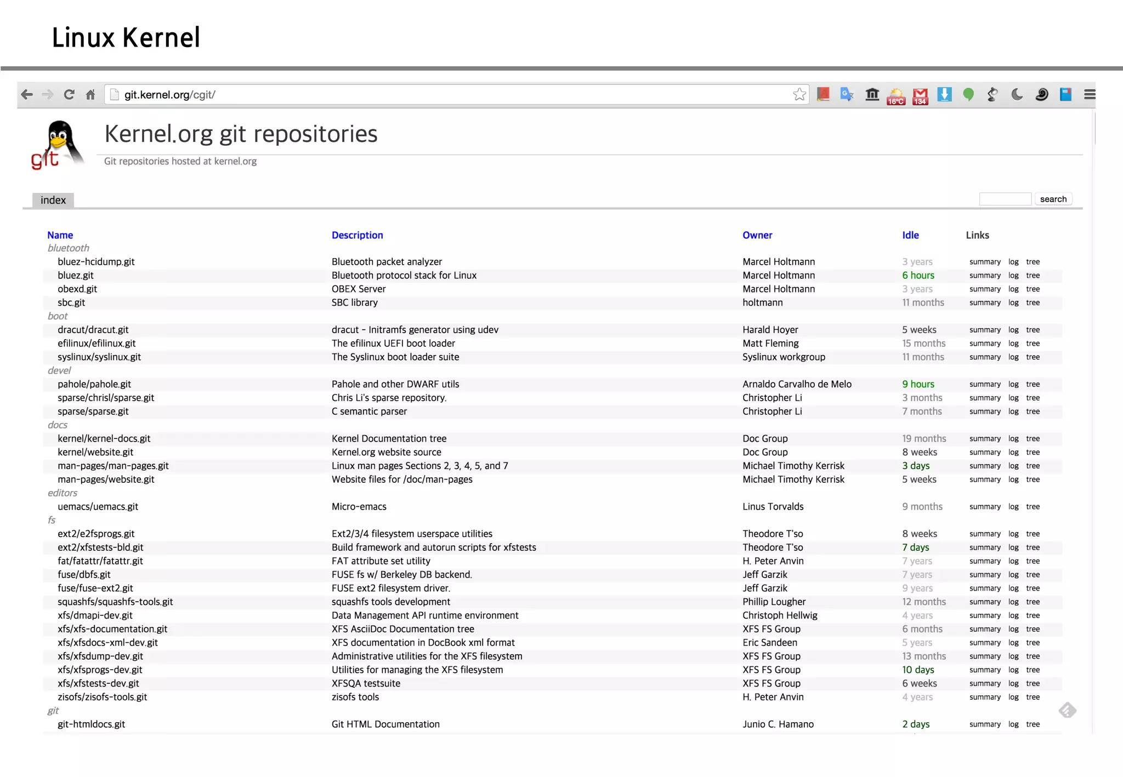Viewport: 1123px width, 777px height.
Task: Click the search button
Action: pos(1053,199)
